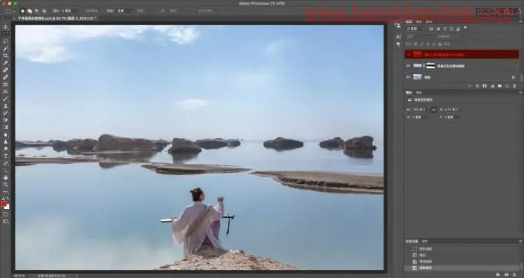Hide the red highlighted top layer
The height and width of the screenshot is (278, 524).
coord(408,54)
